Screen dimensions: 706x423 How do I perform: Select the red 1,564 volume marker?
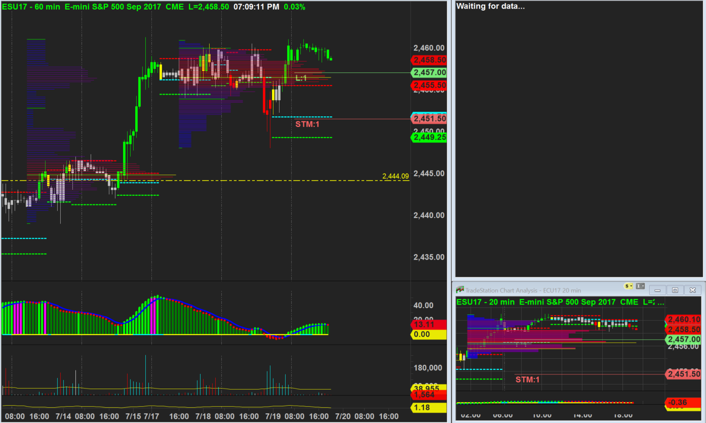click(x=429, y=395)
